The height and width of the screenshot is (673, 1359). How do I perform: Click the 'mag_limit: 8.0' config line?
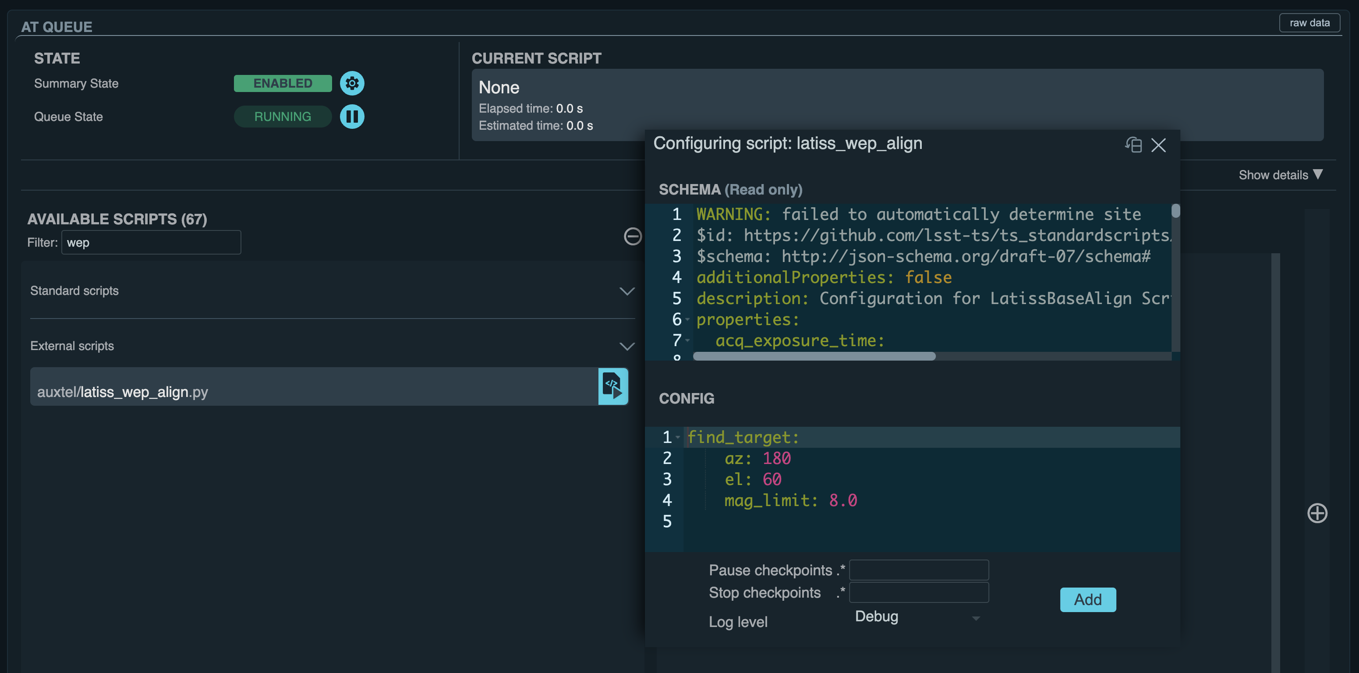(790, 500)
